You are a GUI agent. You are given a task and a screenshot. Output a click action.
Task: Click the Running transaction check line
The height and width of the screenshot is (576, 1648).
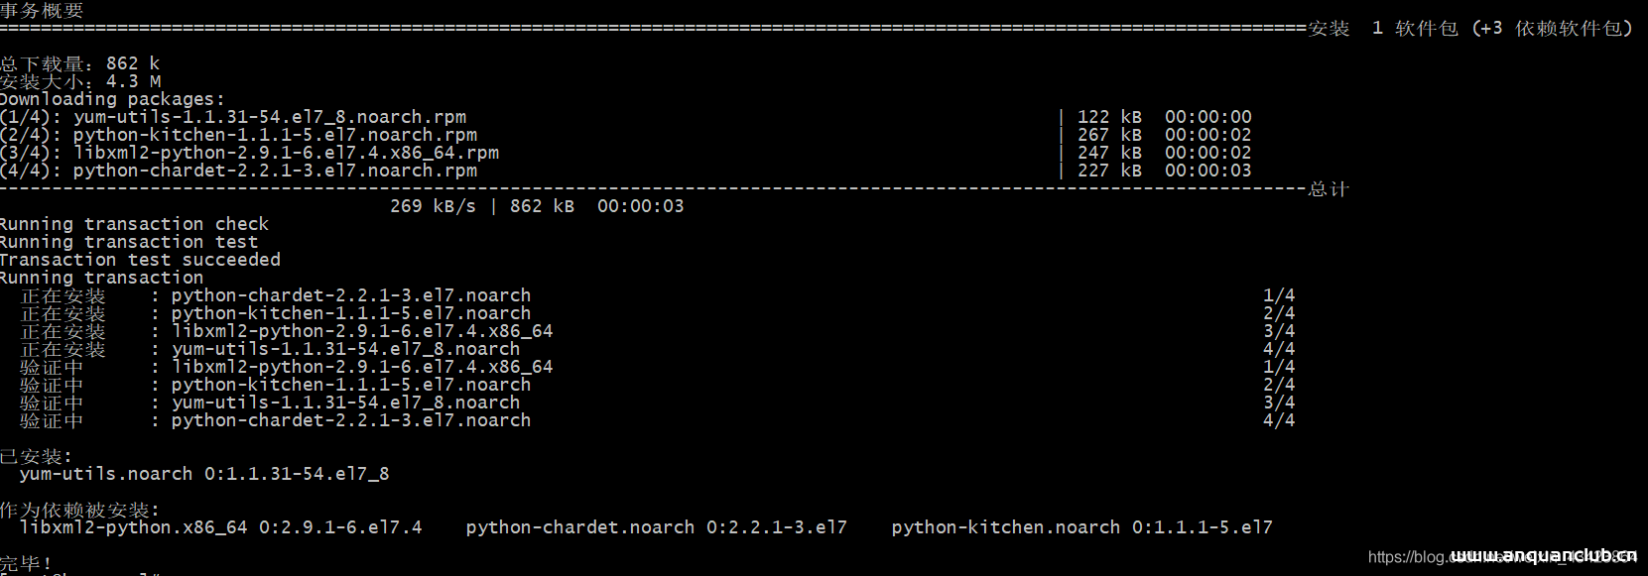(x=134, y=224)
